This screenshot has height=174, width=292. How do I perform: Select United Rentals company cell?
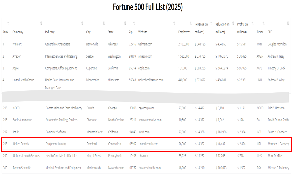[21, 144]
